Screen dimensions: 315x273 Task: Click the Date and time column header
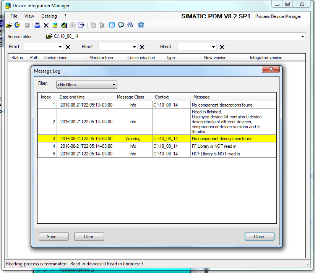pyautogui.click(x=86, y=97)
